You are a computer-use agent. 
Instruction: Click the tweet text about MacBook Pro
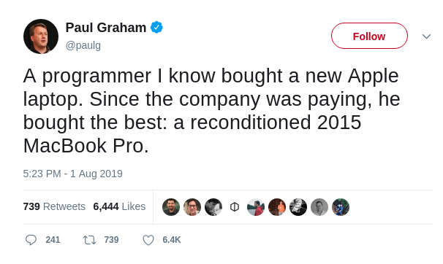pos(211,111)
